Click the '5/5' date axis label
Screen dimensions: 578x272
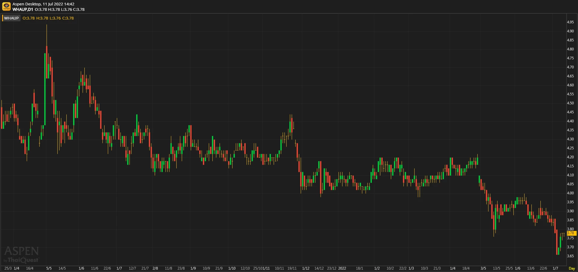pos(49,268)
